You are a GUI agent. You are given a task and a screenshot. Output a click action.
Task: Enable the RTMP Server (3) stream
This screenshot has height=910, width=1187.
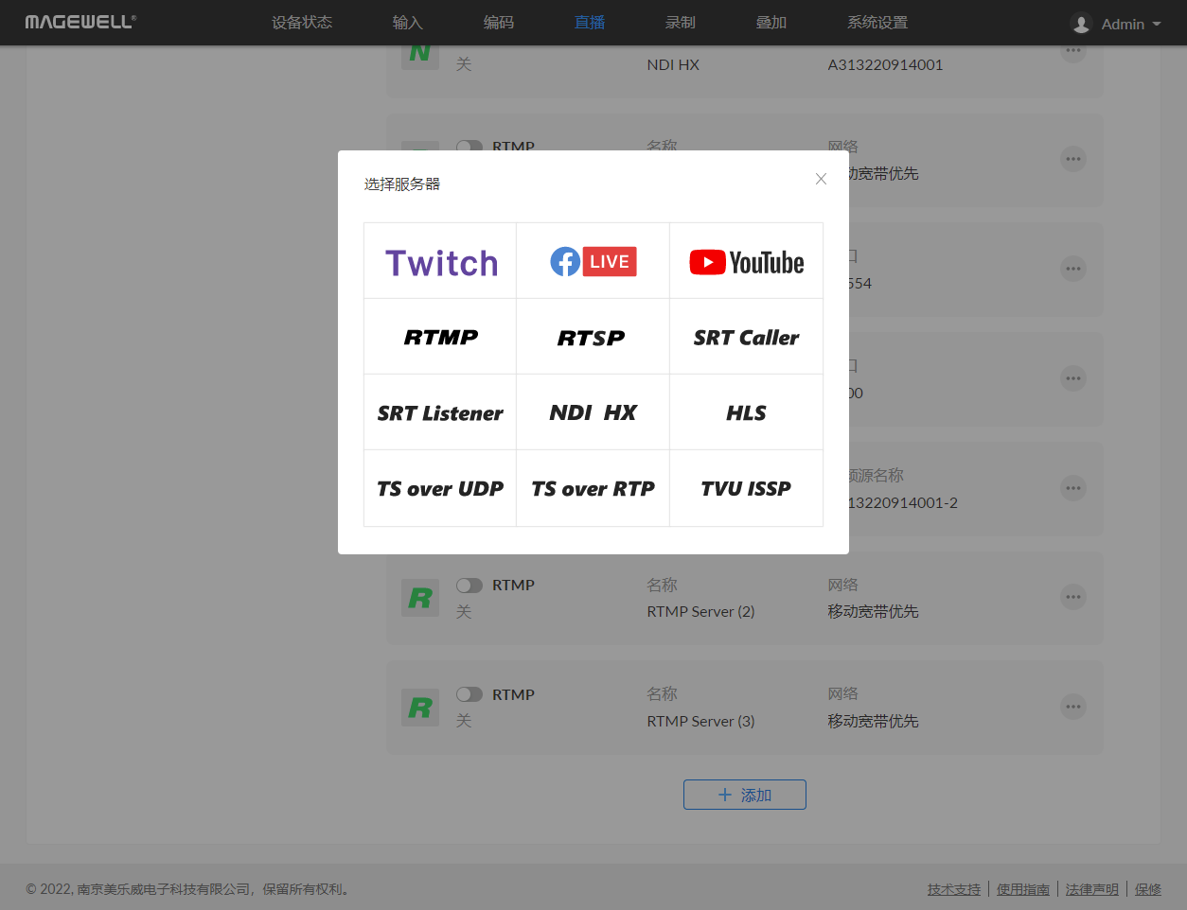point(469,695)
